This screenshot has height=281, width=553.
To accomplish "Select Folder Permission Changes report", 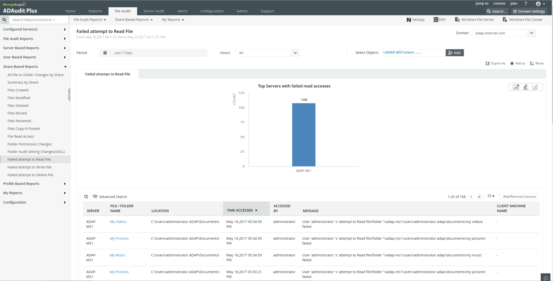I will (30, 144).
